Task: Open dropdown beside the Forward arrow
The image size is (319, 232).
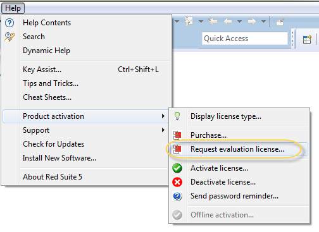Action: tap(263, 21)
